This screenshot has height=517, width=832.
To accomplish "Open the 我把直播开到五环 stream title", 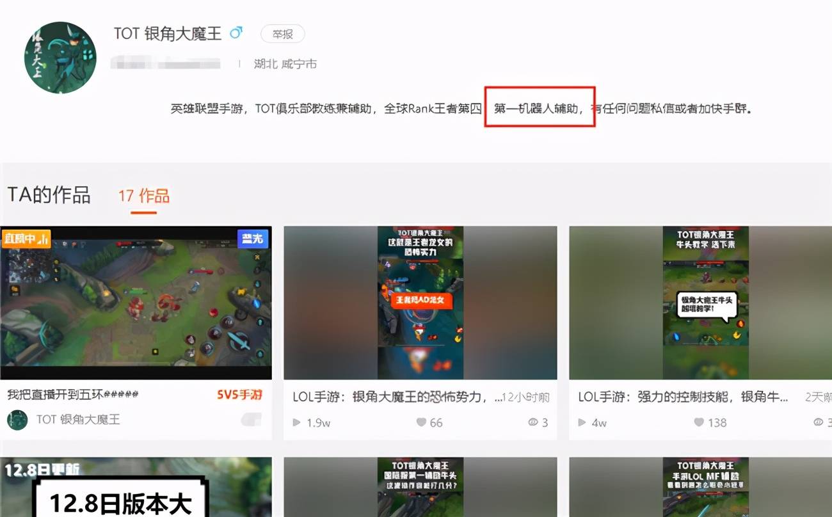I will 73,395.
